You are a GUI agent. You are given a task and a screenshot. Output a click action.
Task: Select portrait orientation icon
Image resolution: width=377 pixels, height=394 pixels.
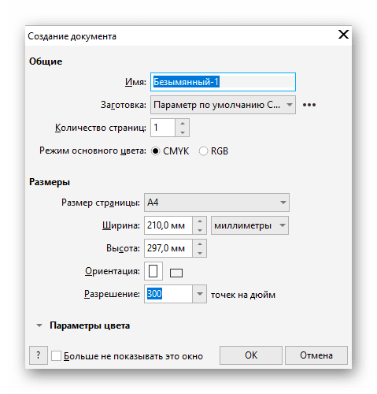tap(153, 271)
